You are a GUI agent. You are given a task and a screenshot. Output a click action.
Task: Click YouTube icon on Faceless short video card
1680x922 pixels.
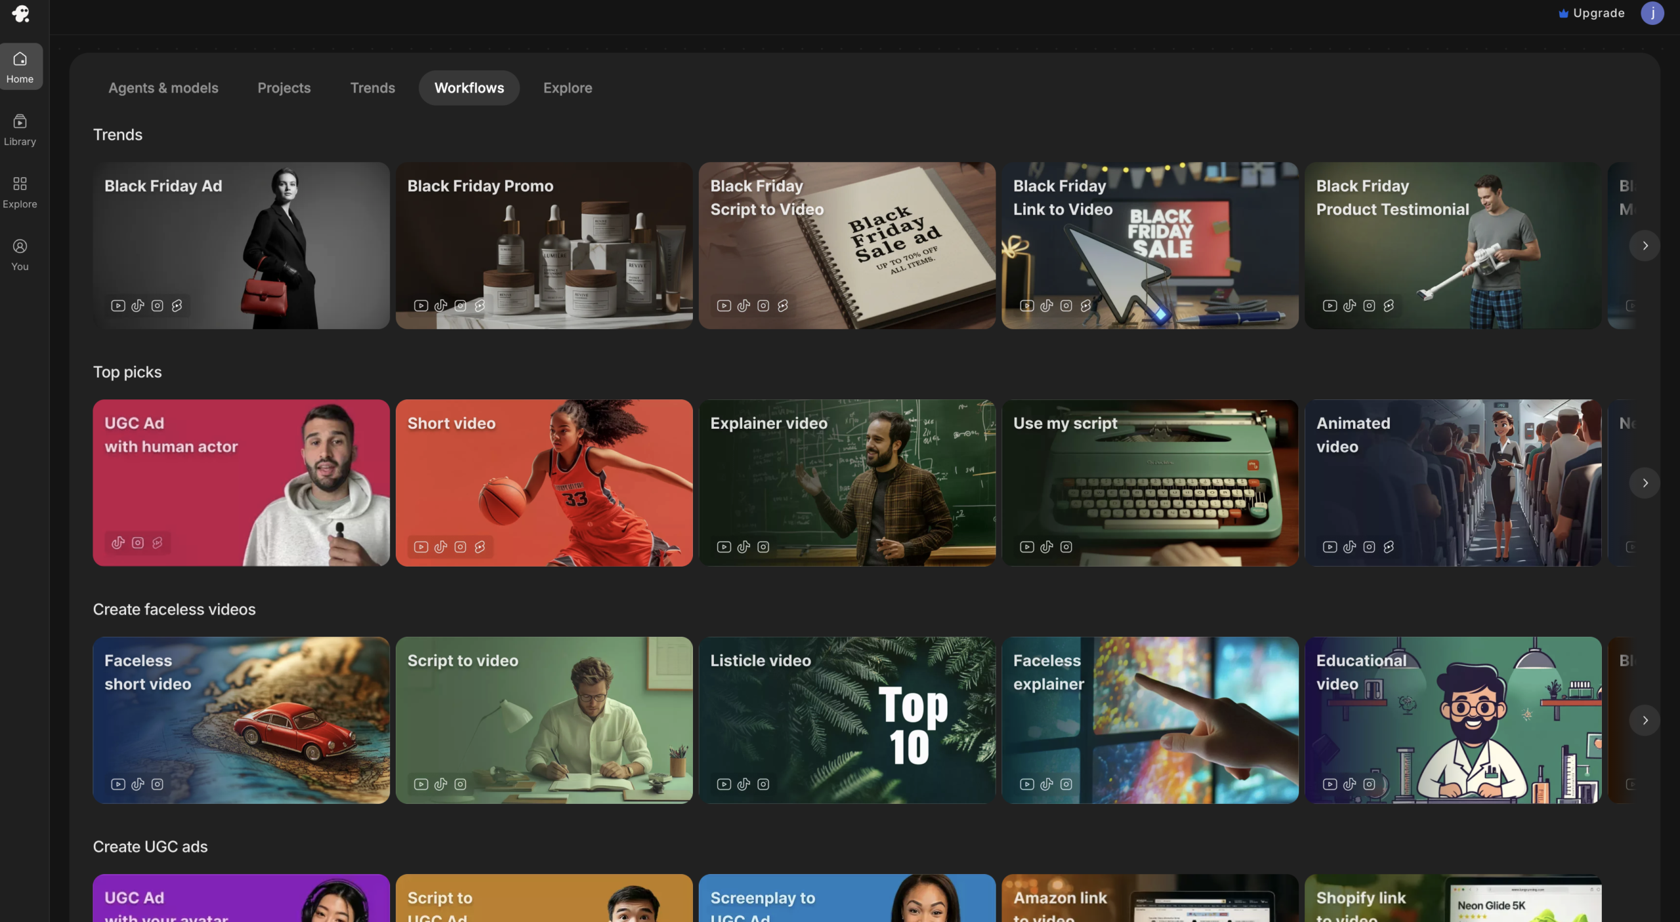point(118,784)
